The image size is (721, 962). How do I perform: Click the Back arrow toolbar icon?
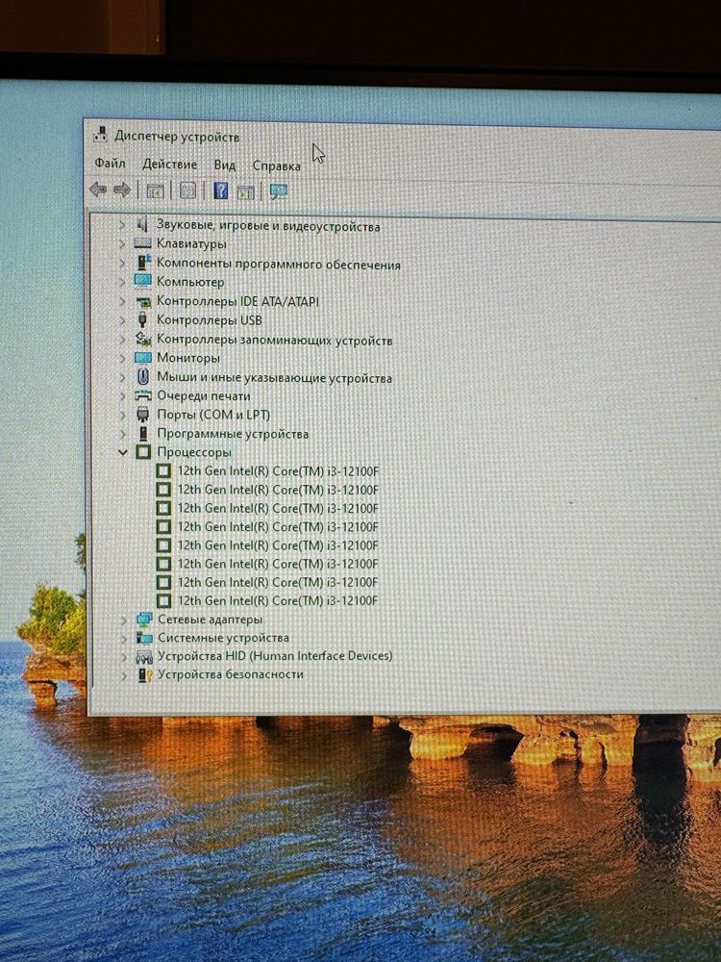(98, 190)
